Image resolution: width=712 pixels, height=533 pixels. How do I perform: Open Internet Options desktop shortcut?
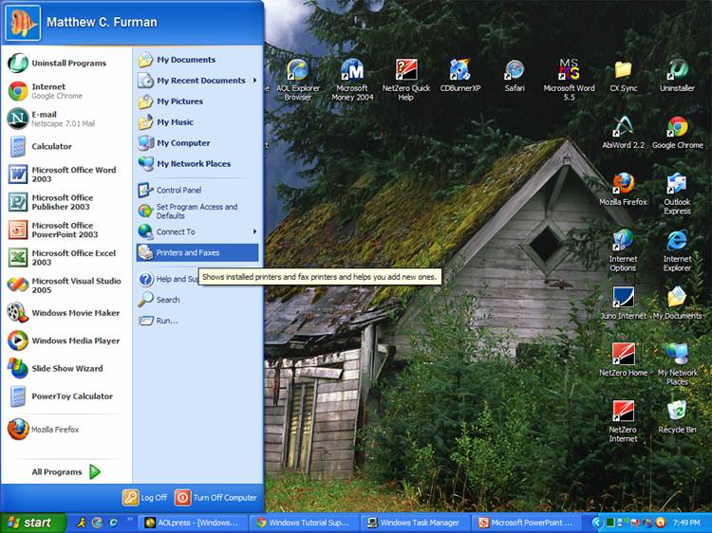pyautogui.click(x=623, y=250)
